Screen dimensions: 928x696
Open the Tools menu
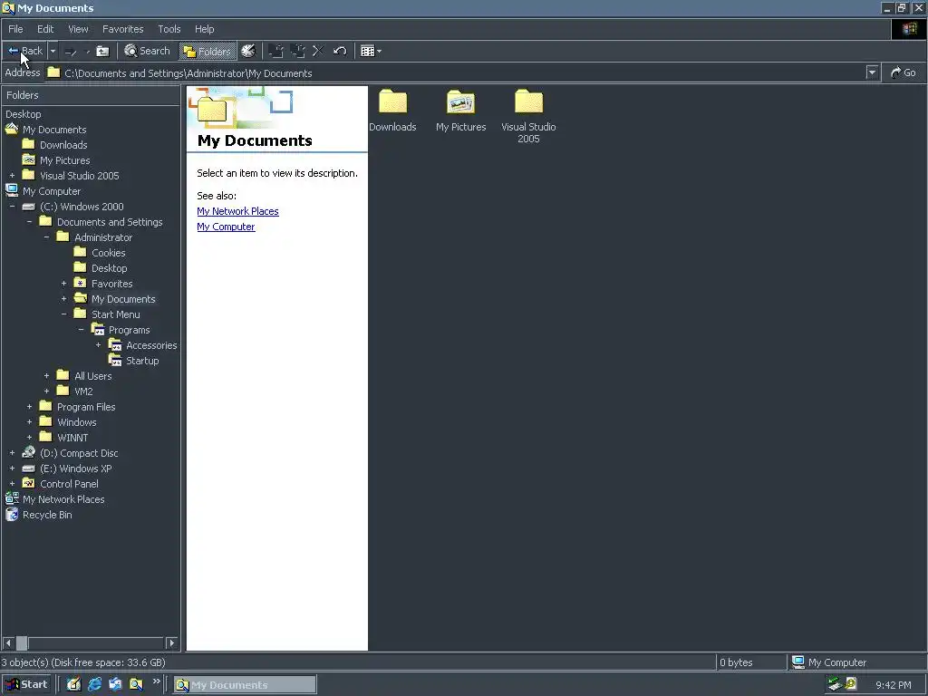tap(169, 29)
